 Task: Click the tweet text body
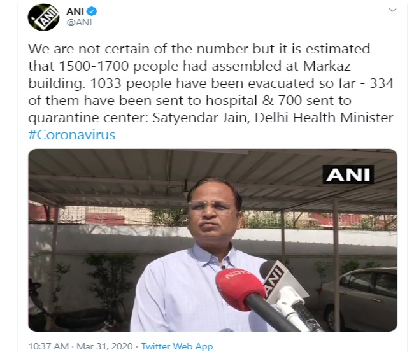click(x=211, y=92)
